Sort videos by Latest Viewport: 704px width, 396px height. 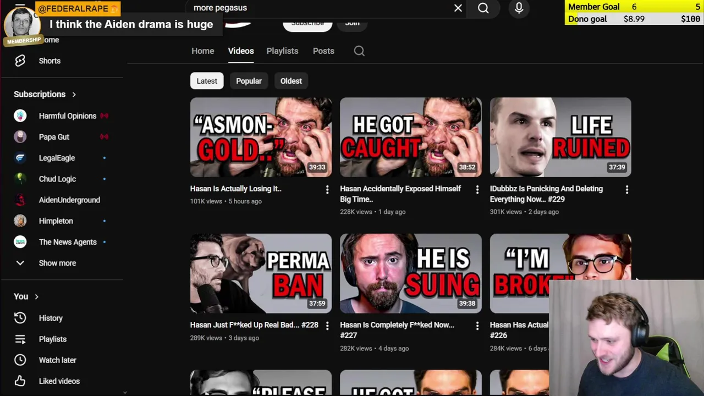pos(207,81)
